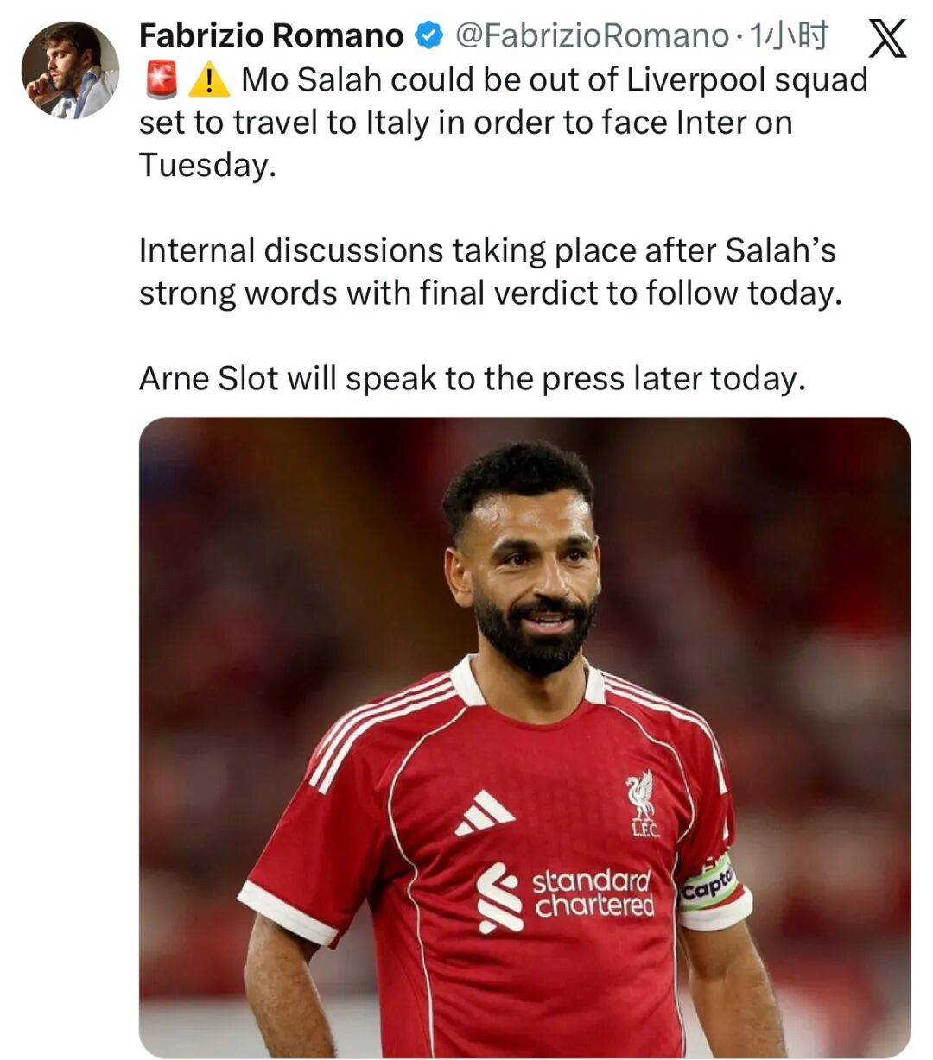933x1060 pixels.
Task: Open the @FabrizioRomano handle link
Action: coord(591,35)
